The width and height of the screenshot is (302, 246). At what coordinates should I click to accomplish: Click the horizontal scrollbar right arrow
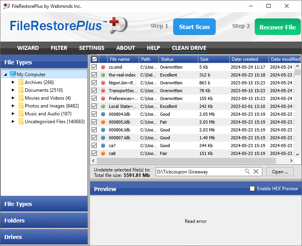(x=291, y=161)
